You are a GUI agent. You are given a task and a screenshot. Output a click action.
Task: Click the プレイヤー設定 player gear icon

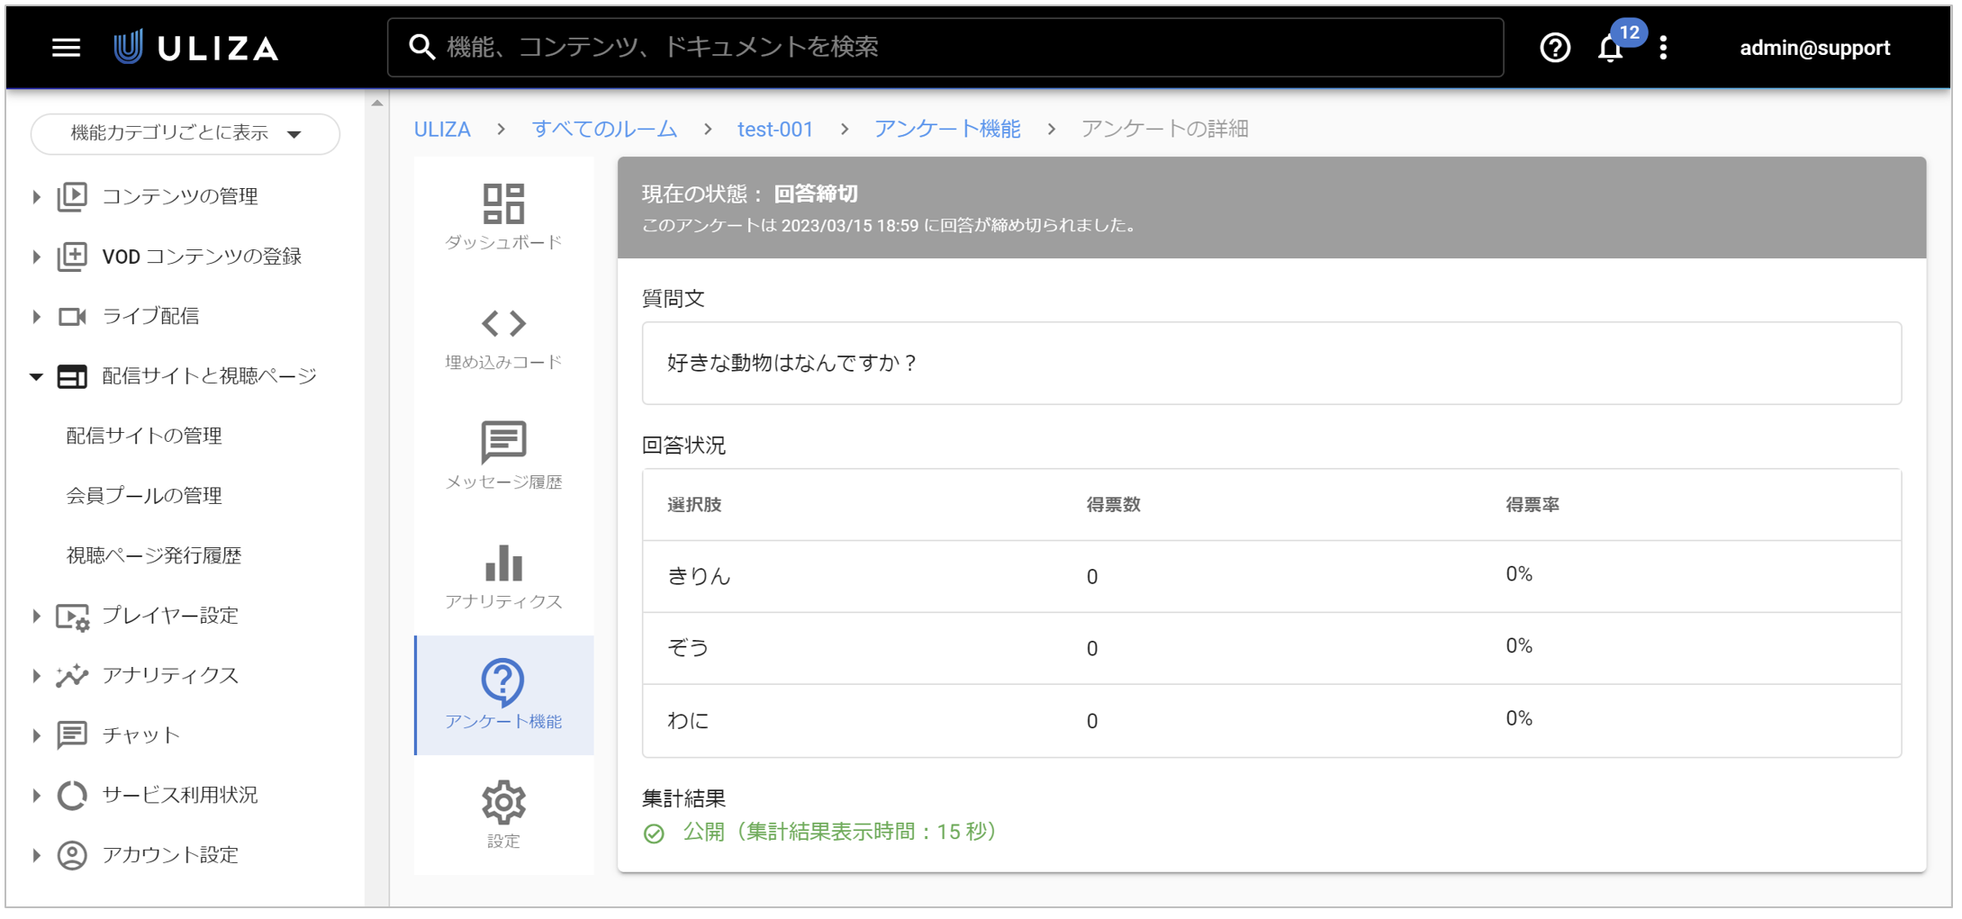pos(72,617)
